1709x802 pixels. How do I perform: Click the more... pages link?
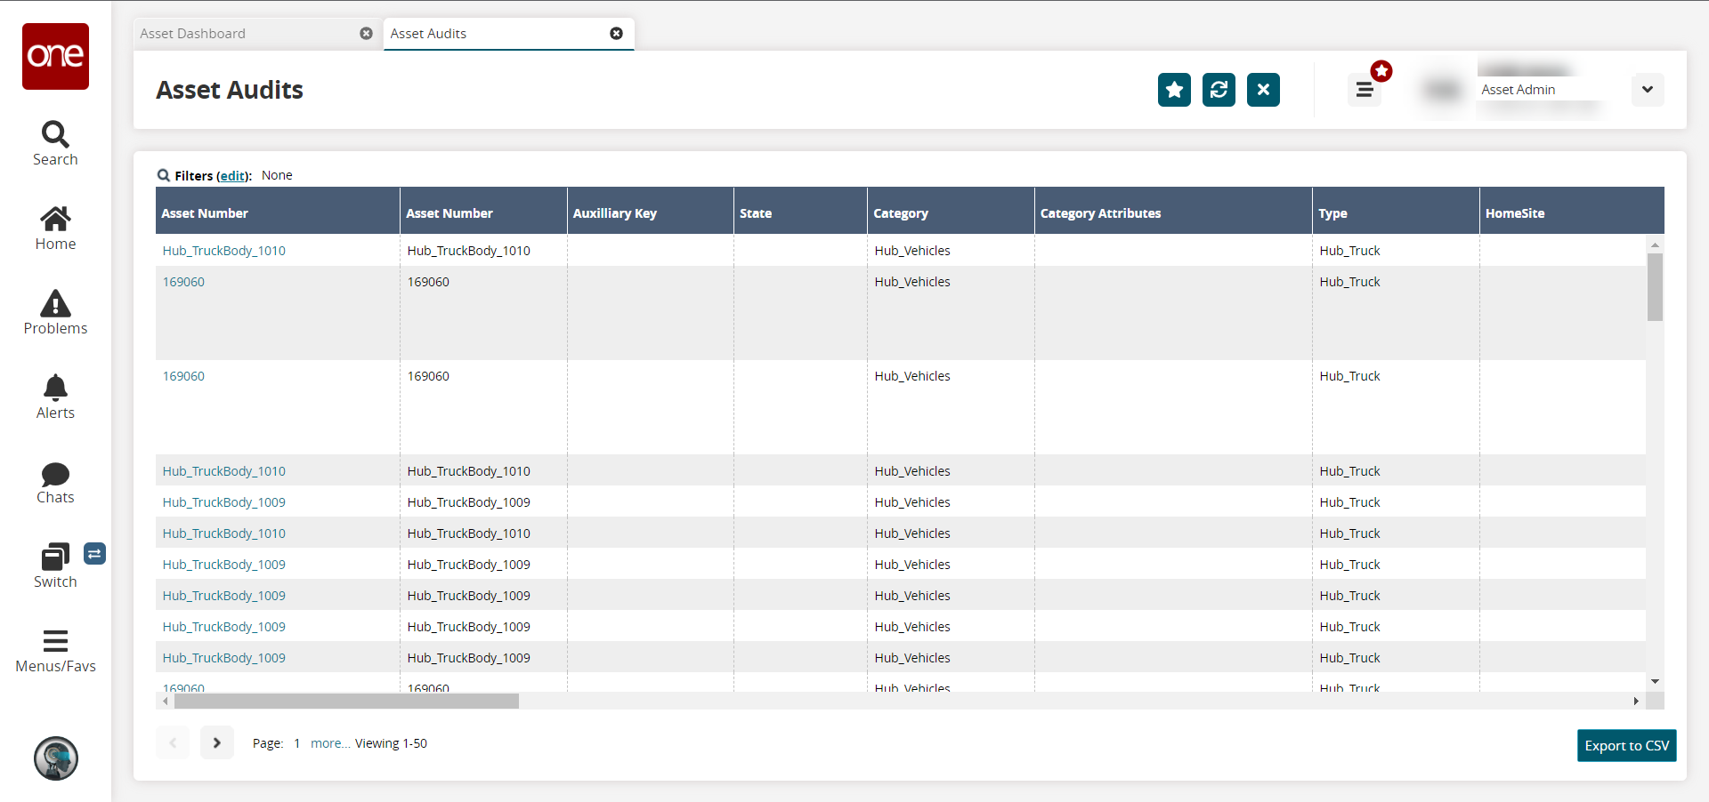point(330,743)
